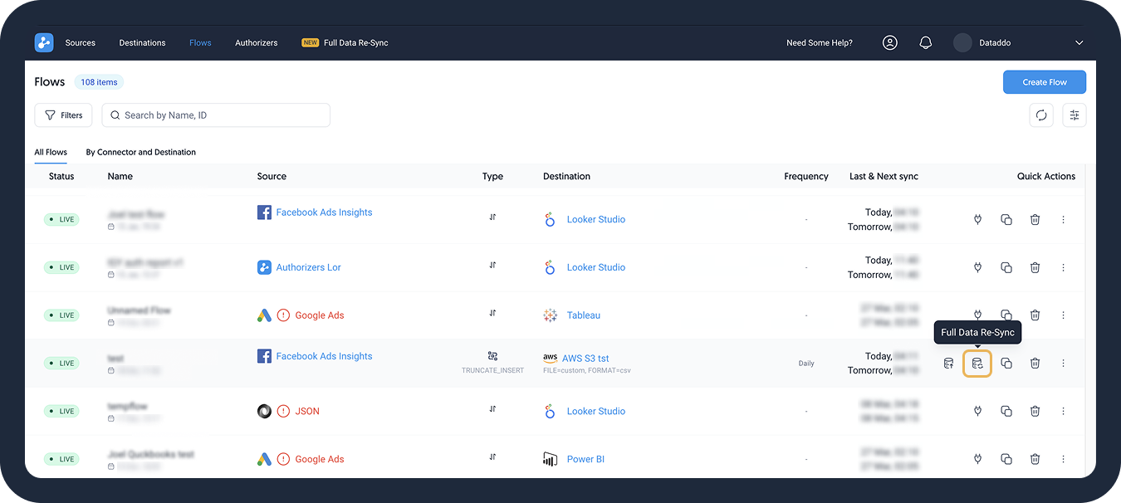Click the 108 items count badge
This screenshot has width=1121, height=503.
[x=99, y=82]
